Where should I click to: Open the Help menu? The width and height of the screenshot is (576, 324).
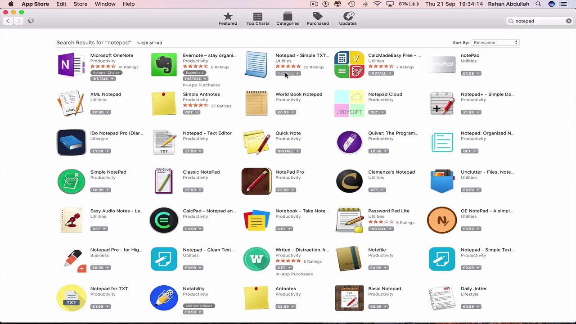click(x=129, y=4)
